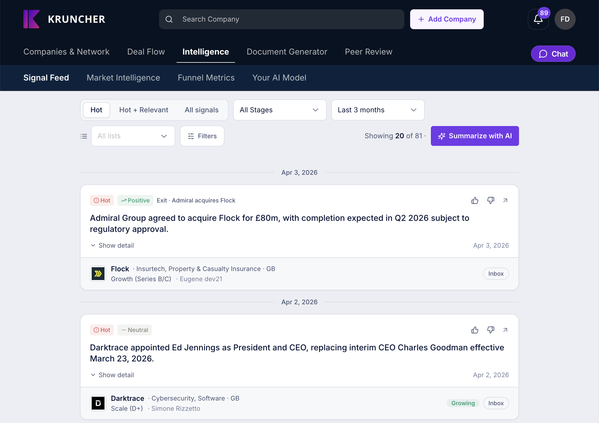Click the Darktrace company logo
Image resolution: width=599 pixels, height=423 pixels.
click(98, 403)
